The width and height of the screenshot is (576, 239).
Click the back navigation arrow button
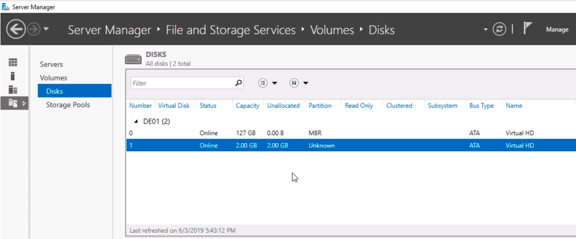point(15,30)
